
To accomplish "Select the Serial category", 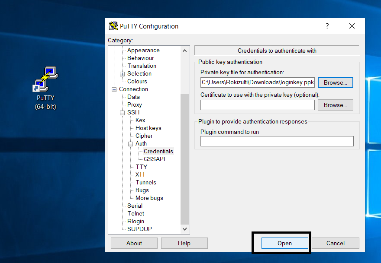I will pyautogui.click(x=135, y=205).
